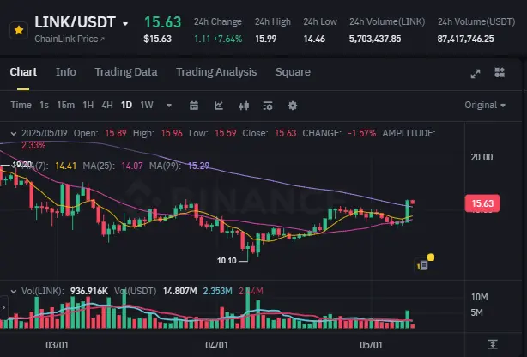Collapse the OHLC info line chevron

coord(14,134)
